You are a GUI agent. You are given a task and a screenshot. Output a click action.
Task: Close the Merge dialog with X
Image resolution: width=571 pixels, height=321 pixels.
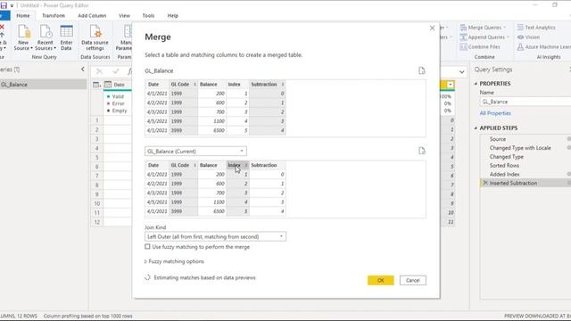(x=432, y=28)
